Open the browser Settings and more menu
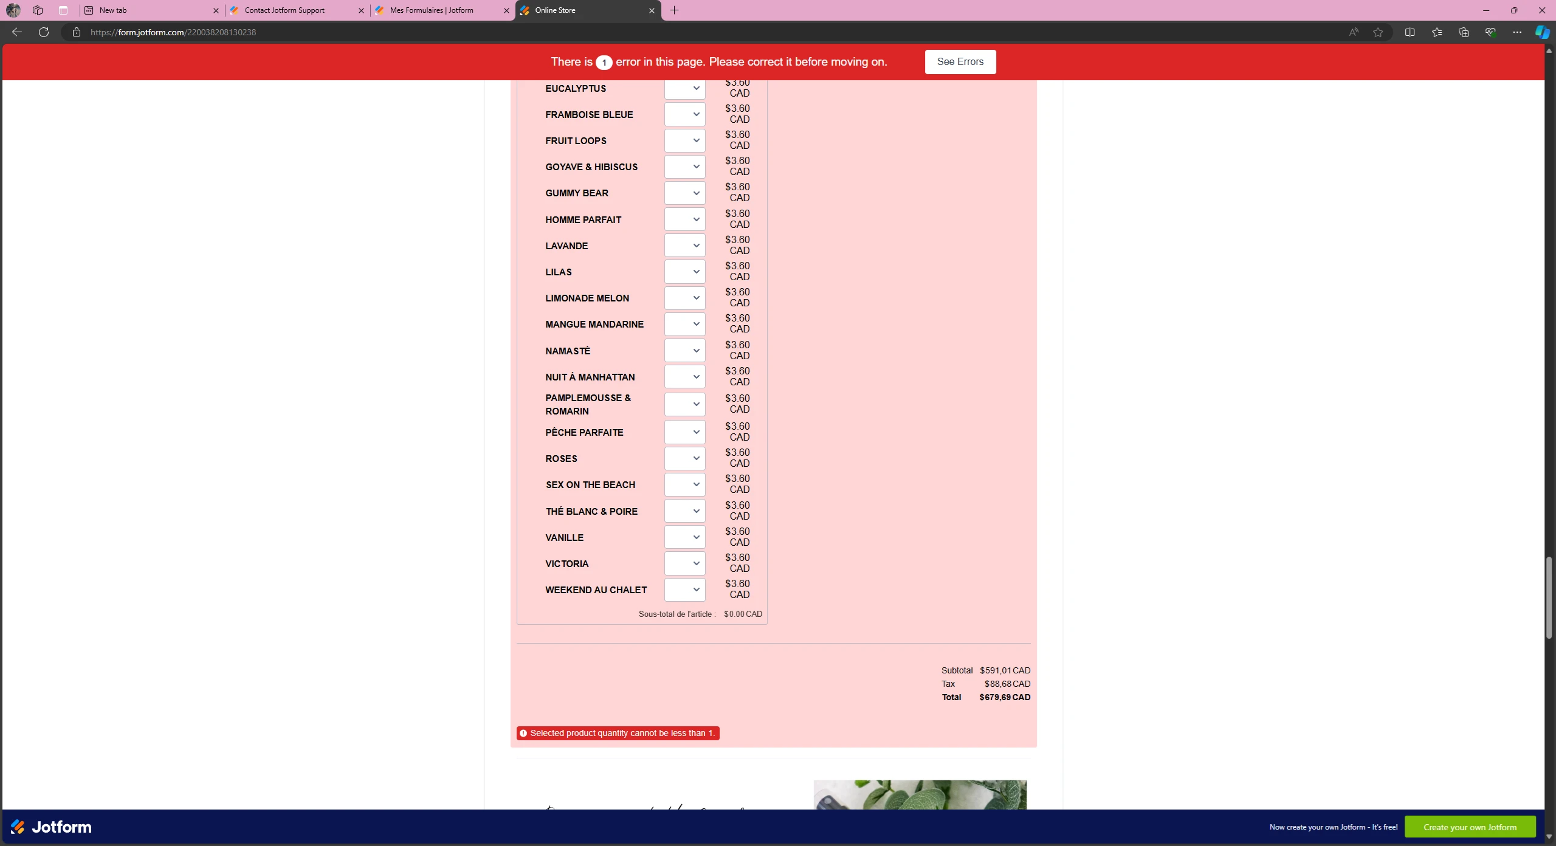The image size is (1556, 846). [x=1516, y=32]
